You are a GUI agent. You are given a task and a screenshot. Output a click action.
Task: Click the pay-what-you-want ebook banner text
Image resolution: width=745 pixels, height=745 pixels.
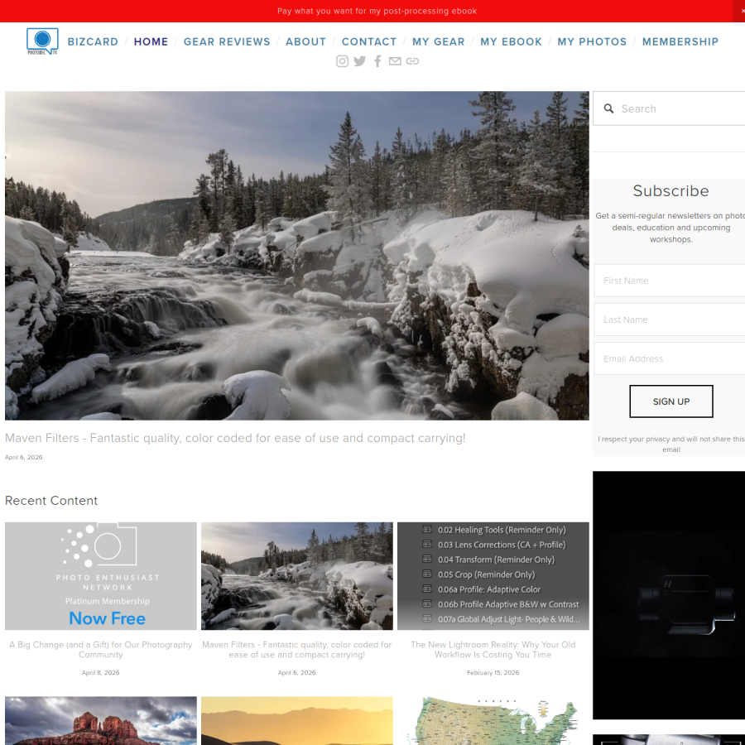(x=377, y=11)
